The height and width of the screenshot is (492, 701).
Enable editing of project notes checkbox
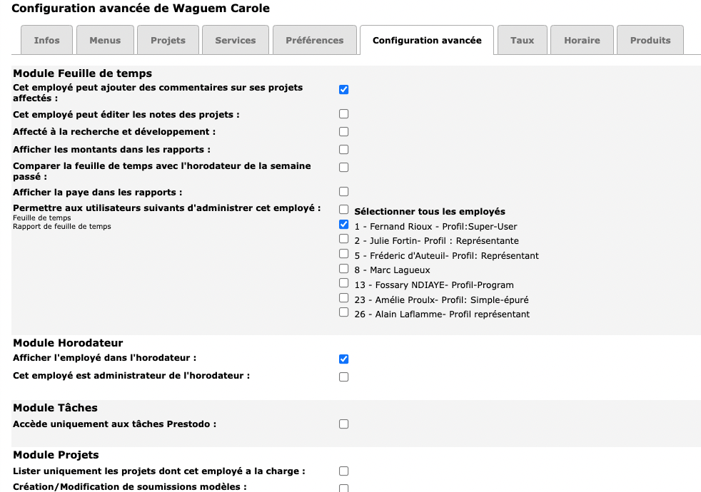pyautogui.click(x=343, y=114)
